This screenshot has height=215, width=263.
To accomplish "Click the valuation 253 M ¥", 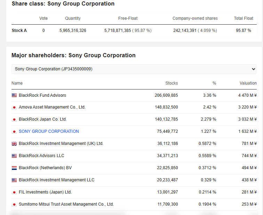I will pos(249,204).
